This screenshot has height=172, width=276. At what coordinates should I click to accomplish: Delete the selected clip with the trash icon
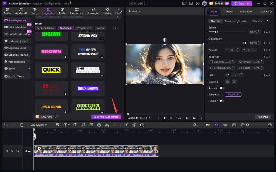[x=22, y=125]
